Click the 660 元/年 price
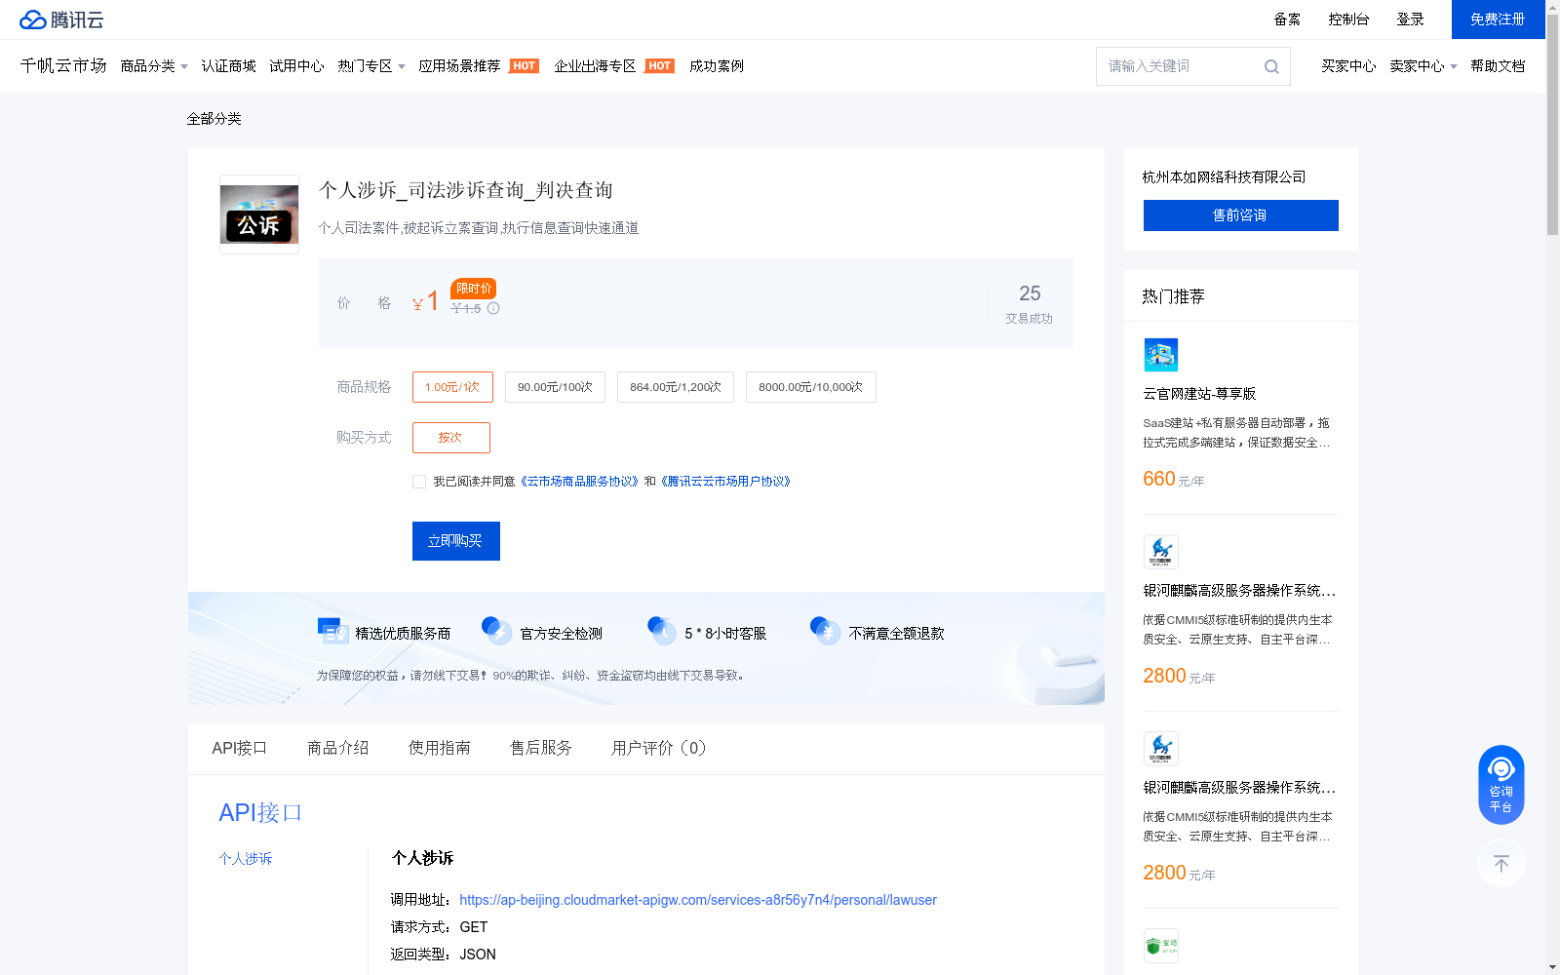The width and height of the screenshot is (1560, 975). pos(1173,479)
